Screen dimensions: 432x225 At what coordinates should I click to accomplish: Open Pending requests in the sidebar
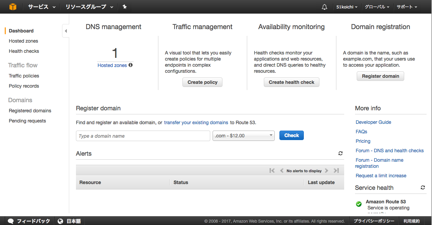[27, 121]
